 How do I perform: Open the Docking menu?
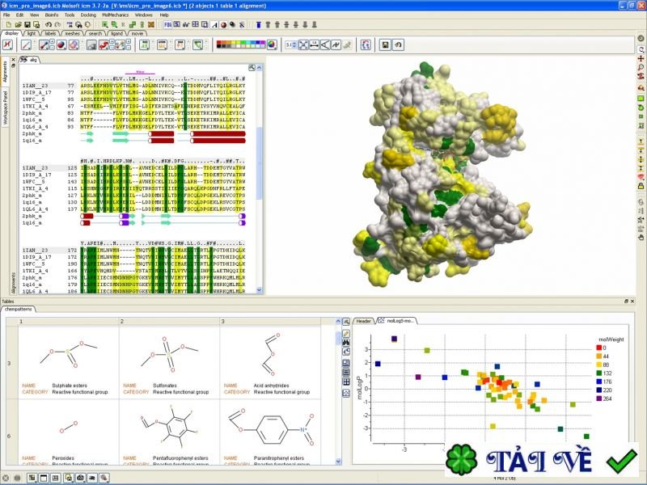pyautogui.click(x=88, y=15)
